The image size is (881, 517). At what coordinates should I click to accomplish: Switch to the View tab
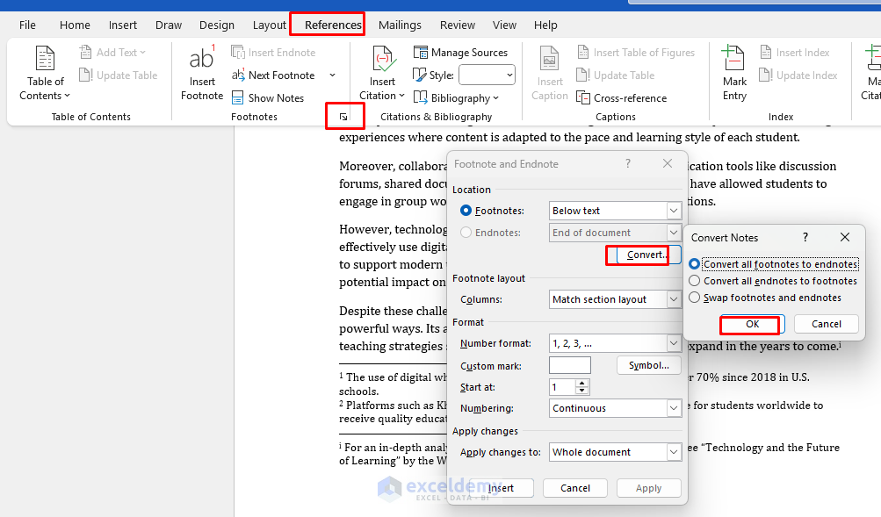point(504,25)
